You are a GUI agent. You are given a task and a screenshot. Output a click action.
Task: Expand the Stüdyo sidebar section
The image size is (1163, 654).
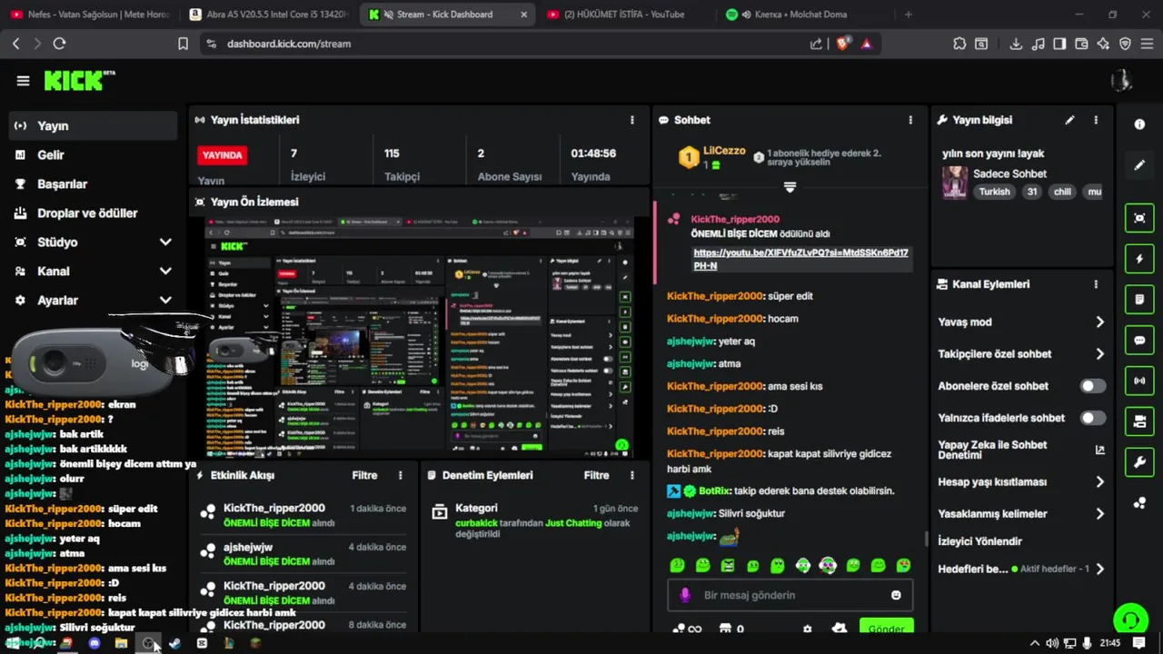coord(165,243)
